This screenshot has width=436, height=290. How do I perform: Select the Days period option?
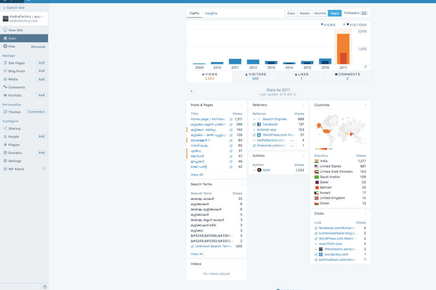(x=291, y=13)
